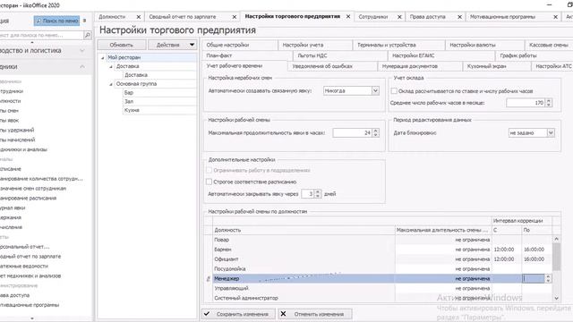Close the 'Мотивационные программы' tab
573x322 pixels.
click(555, 17)
